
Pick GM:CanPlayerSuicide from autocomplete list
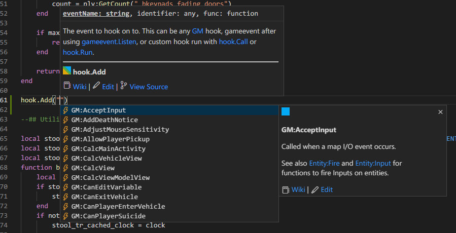pyautogui.click(x=107, y=216)
